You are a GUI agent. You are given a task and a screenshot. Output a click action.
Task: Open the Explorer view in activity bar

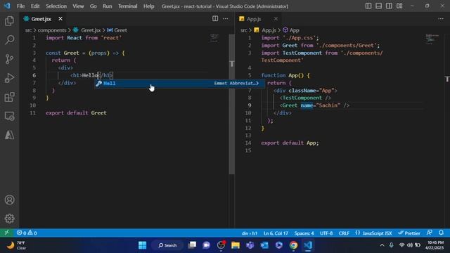tap(9, 21)
